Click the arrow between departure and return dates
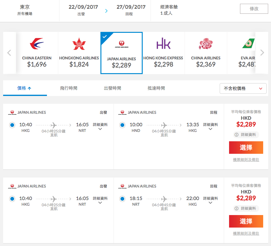Screen dimensions: 271x246 [x=106, y=11]
